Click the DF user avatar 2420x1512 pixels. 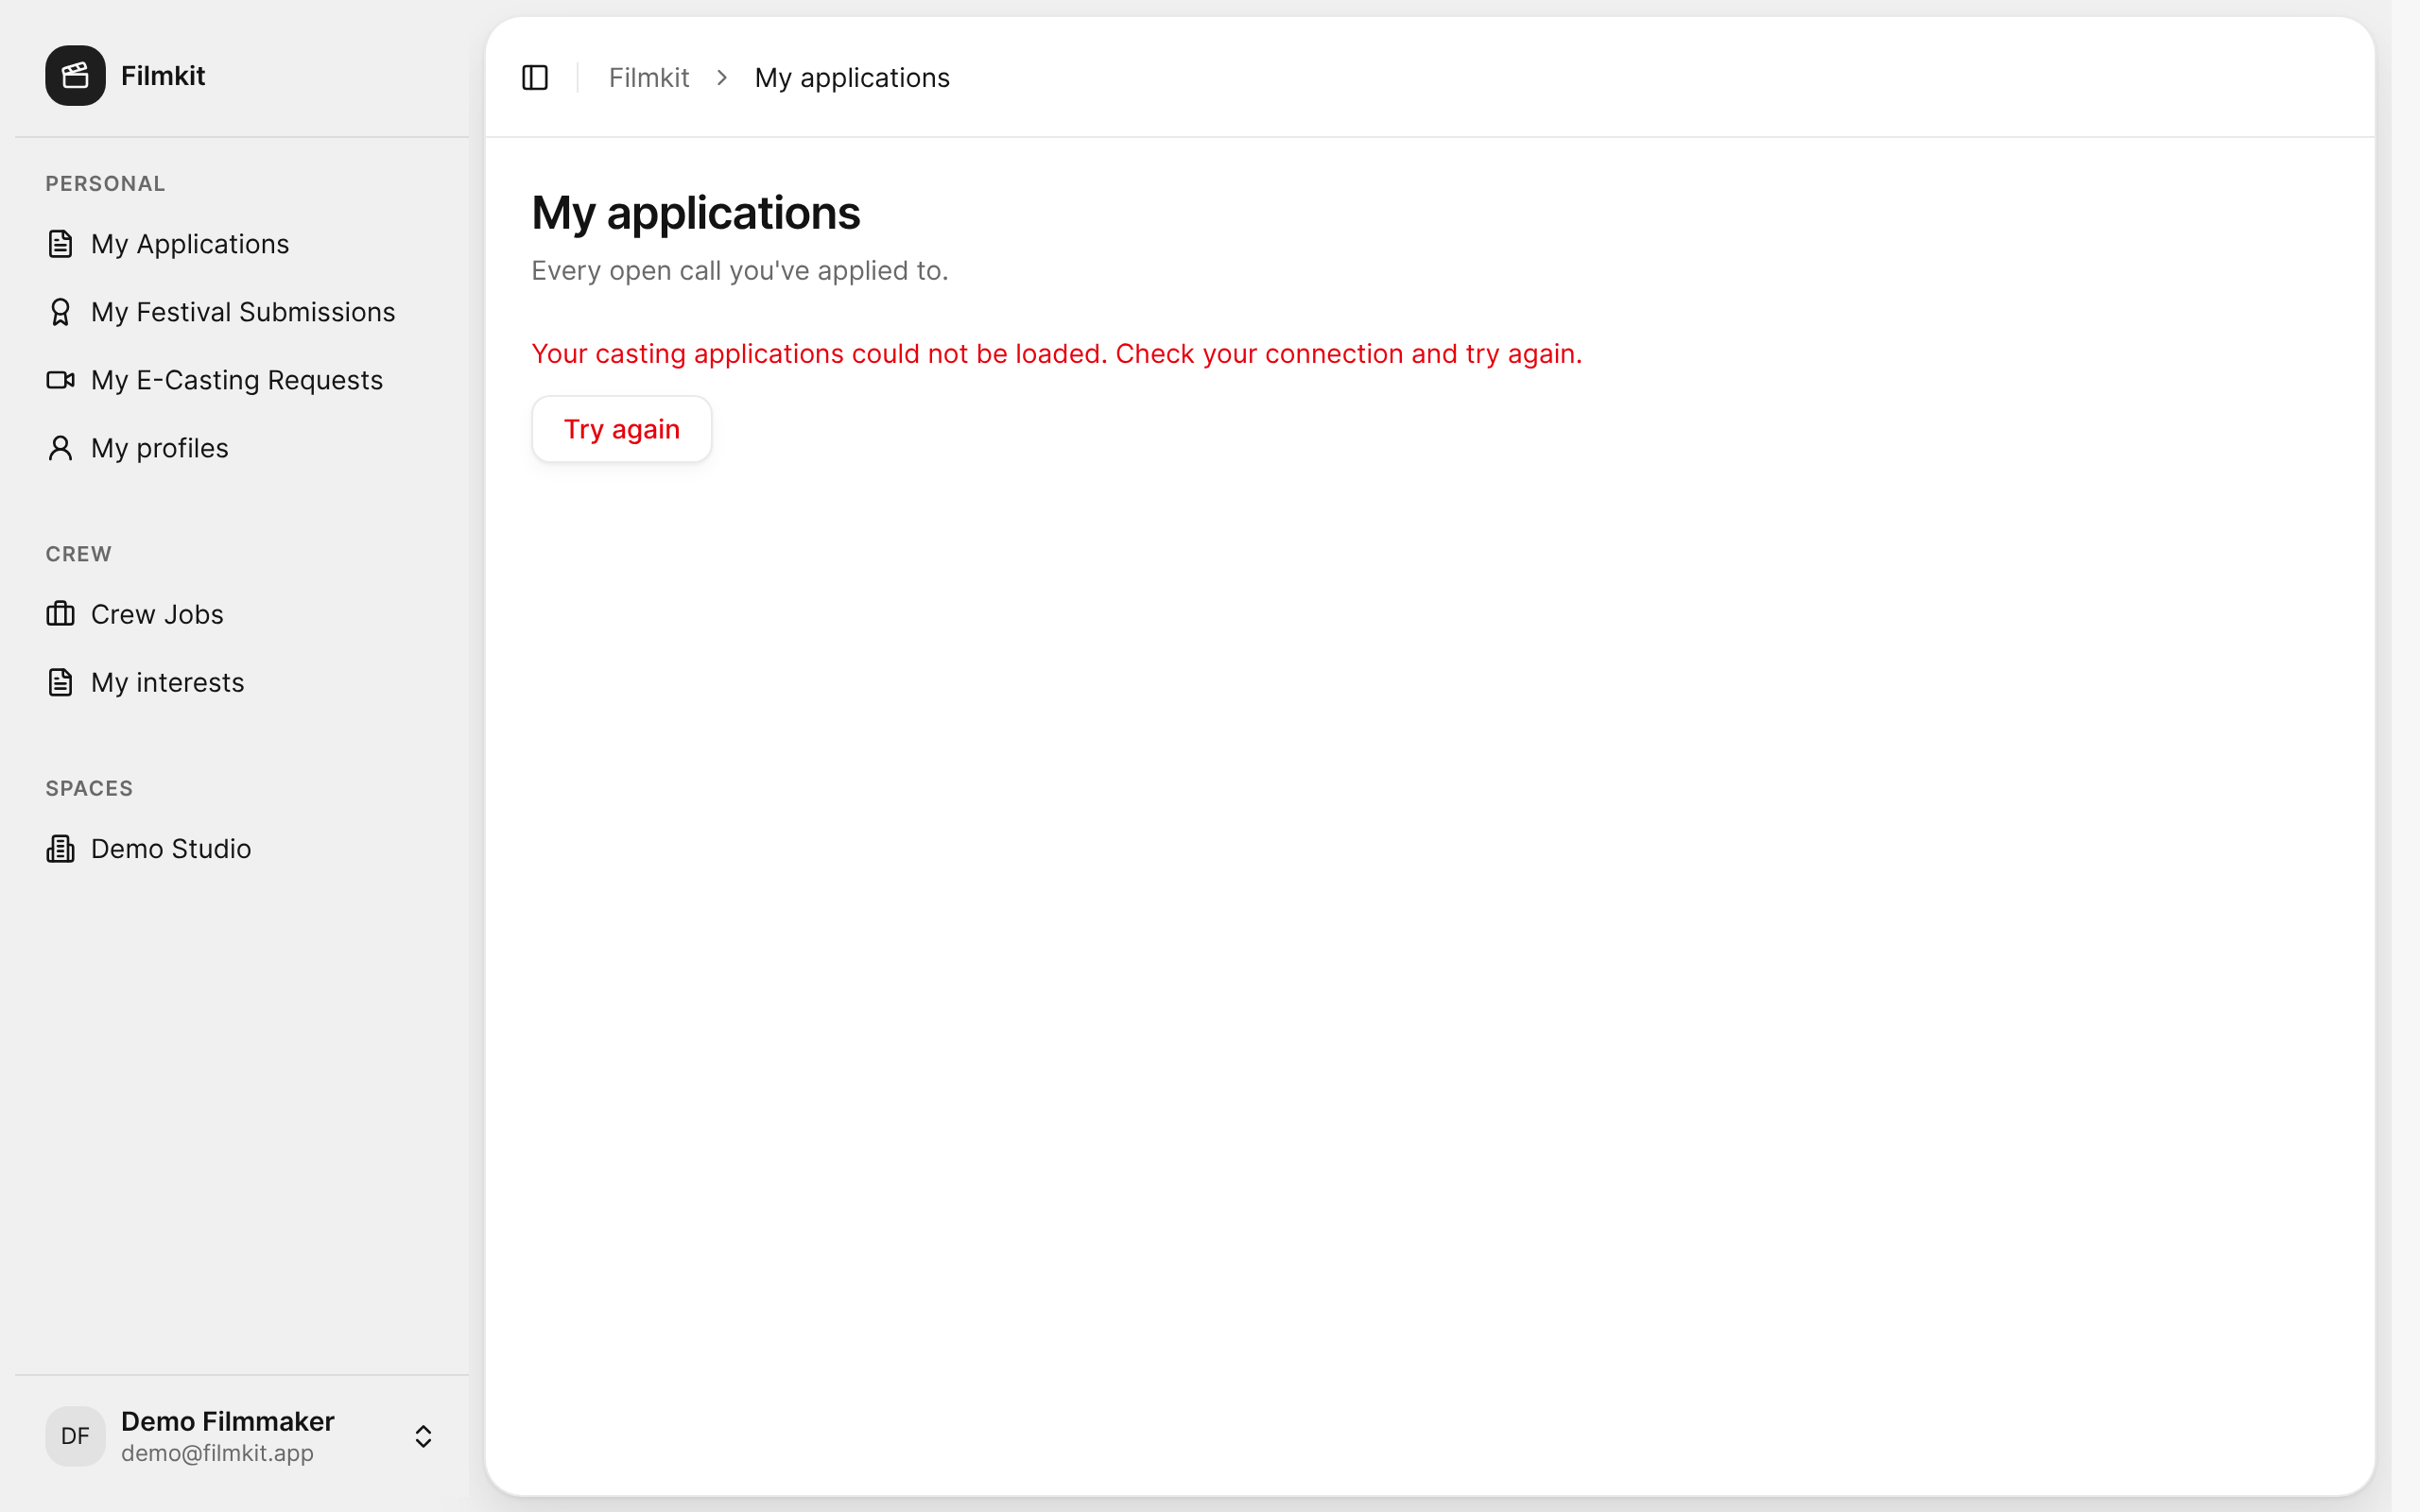point(75,1436)
